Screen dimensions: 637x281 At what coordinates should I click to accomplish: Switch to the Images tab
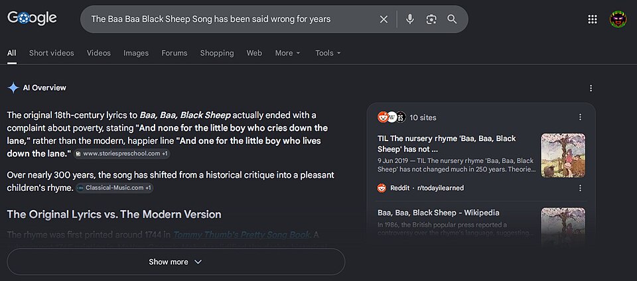pos(136,53)
